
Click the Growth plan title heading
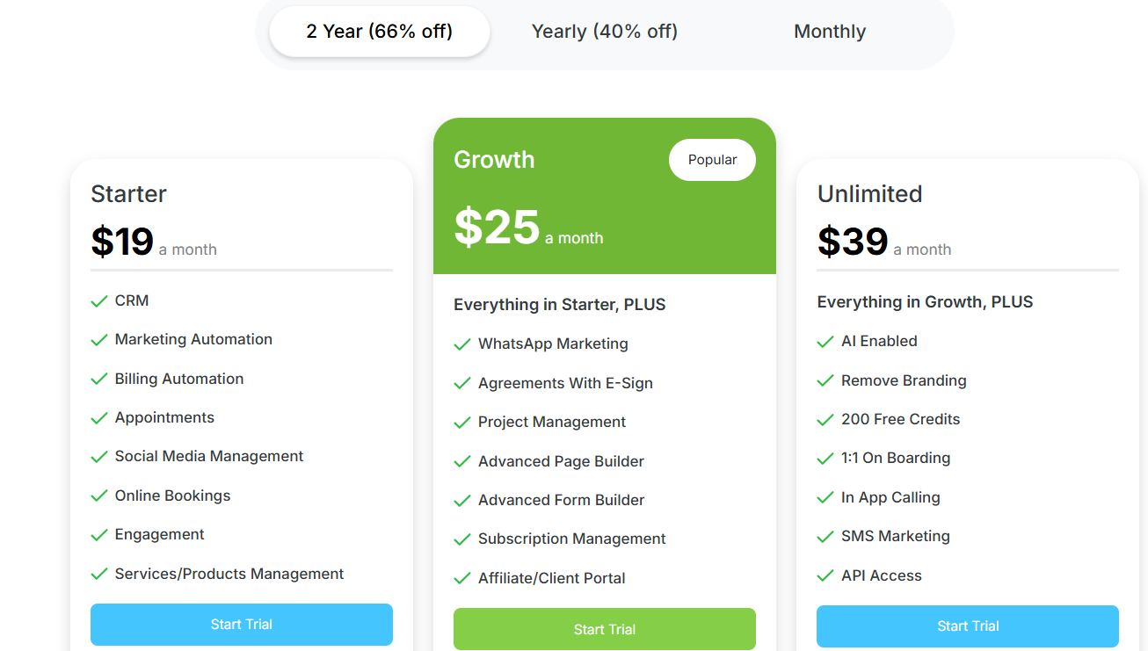coord(494,160)
